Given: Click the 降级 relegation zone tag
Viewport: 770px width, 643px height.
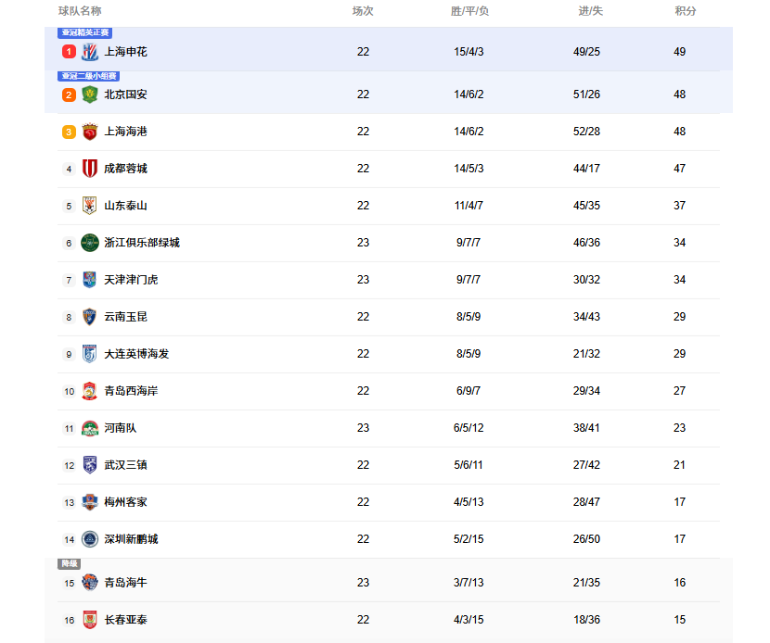Looking at the screenshot, I should 70,563.
